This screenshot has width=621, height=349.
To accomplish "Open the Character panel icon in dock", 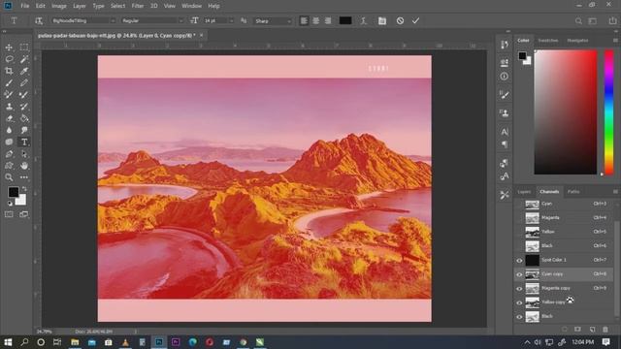I will tap(505, 132).
